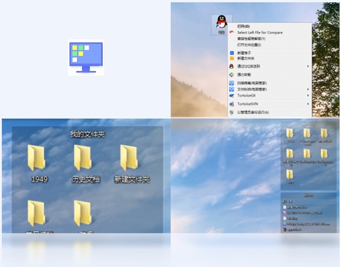Expand the 通过QQ发送到 submenu arrow
Viewport: 340px width, 267px height.
[x=308, y=66]
